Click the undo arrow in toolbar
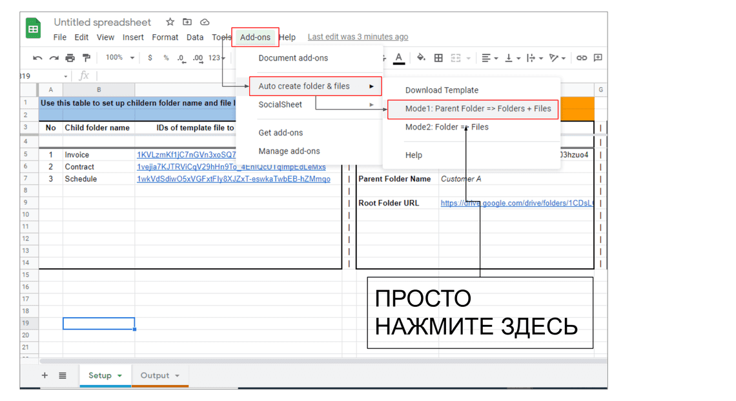 click(x=37, y=58)
